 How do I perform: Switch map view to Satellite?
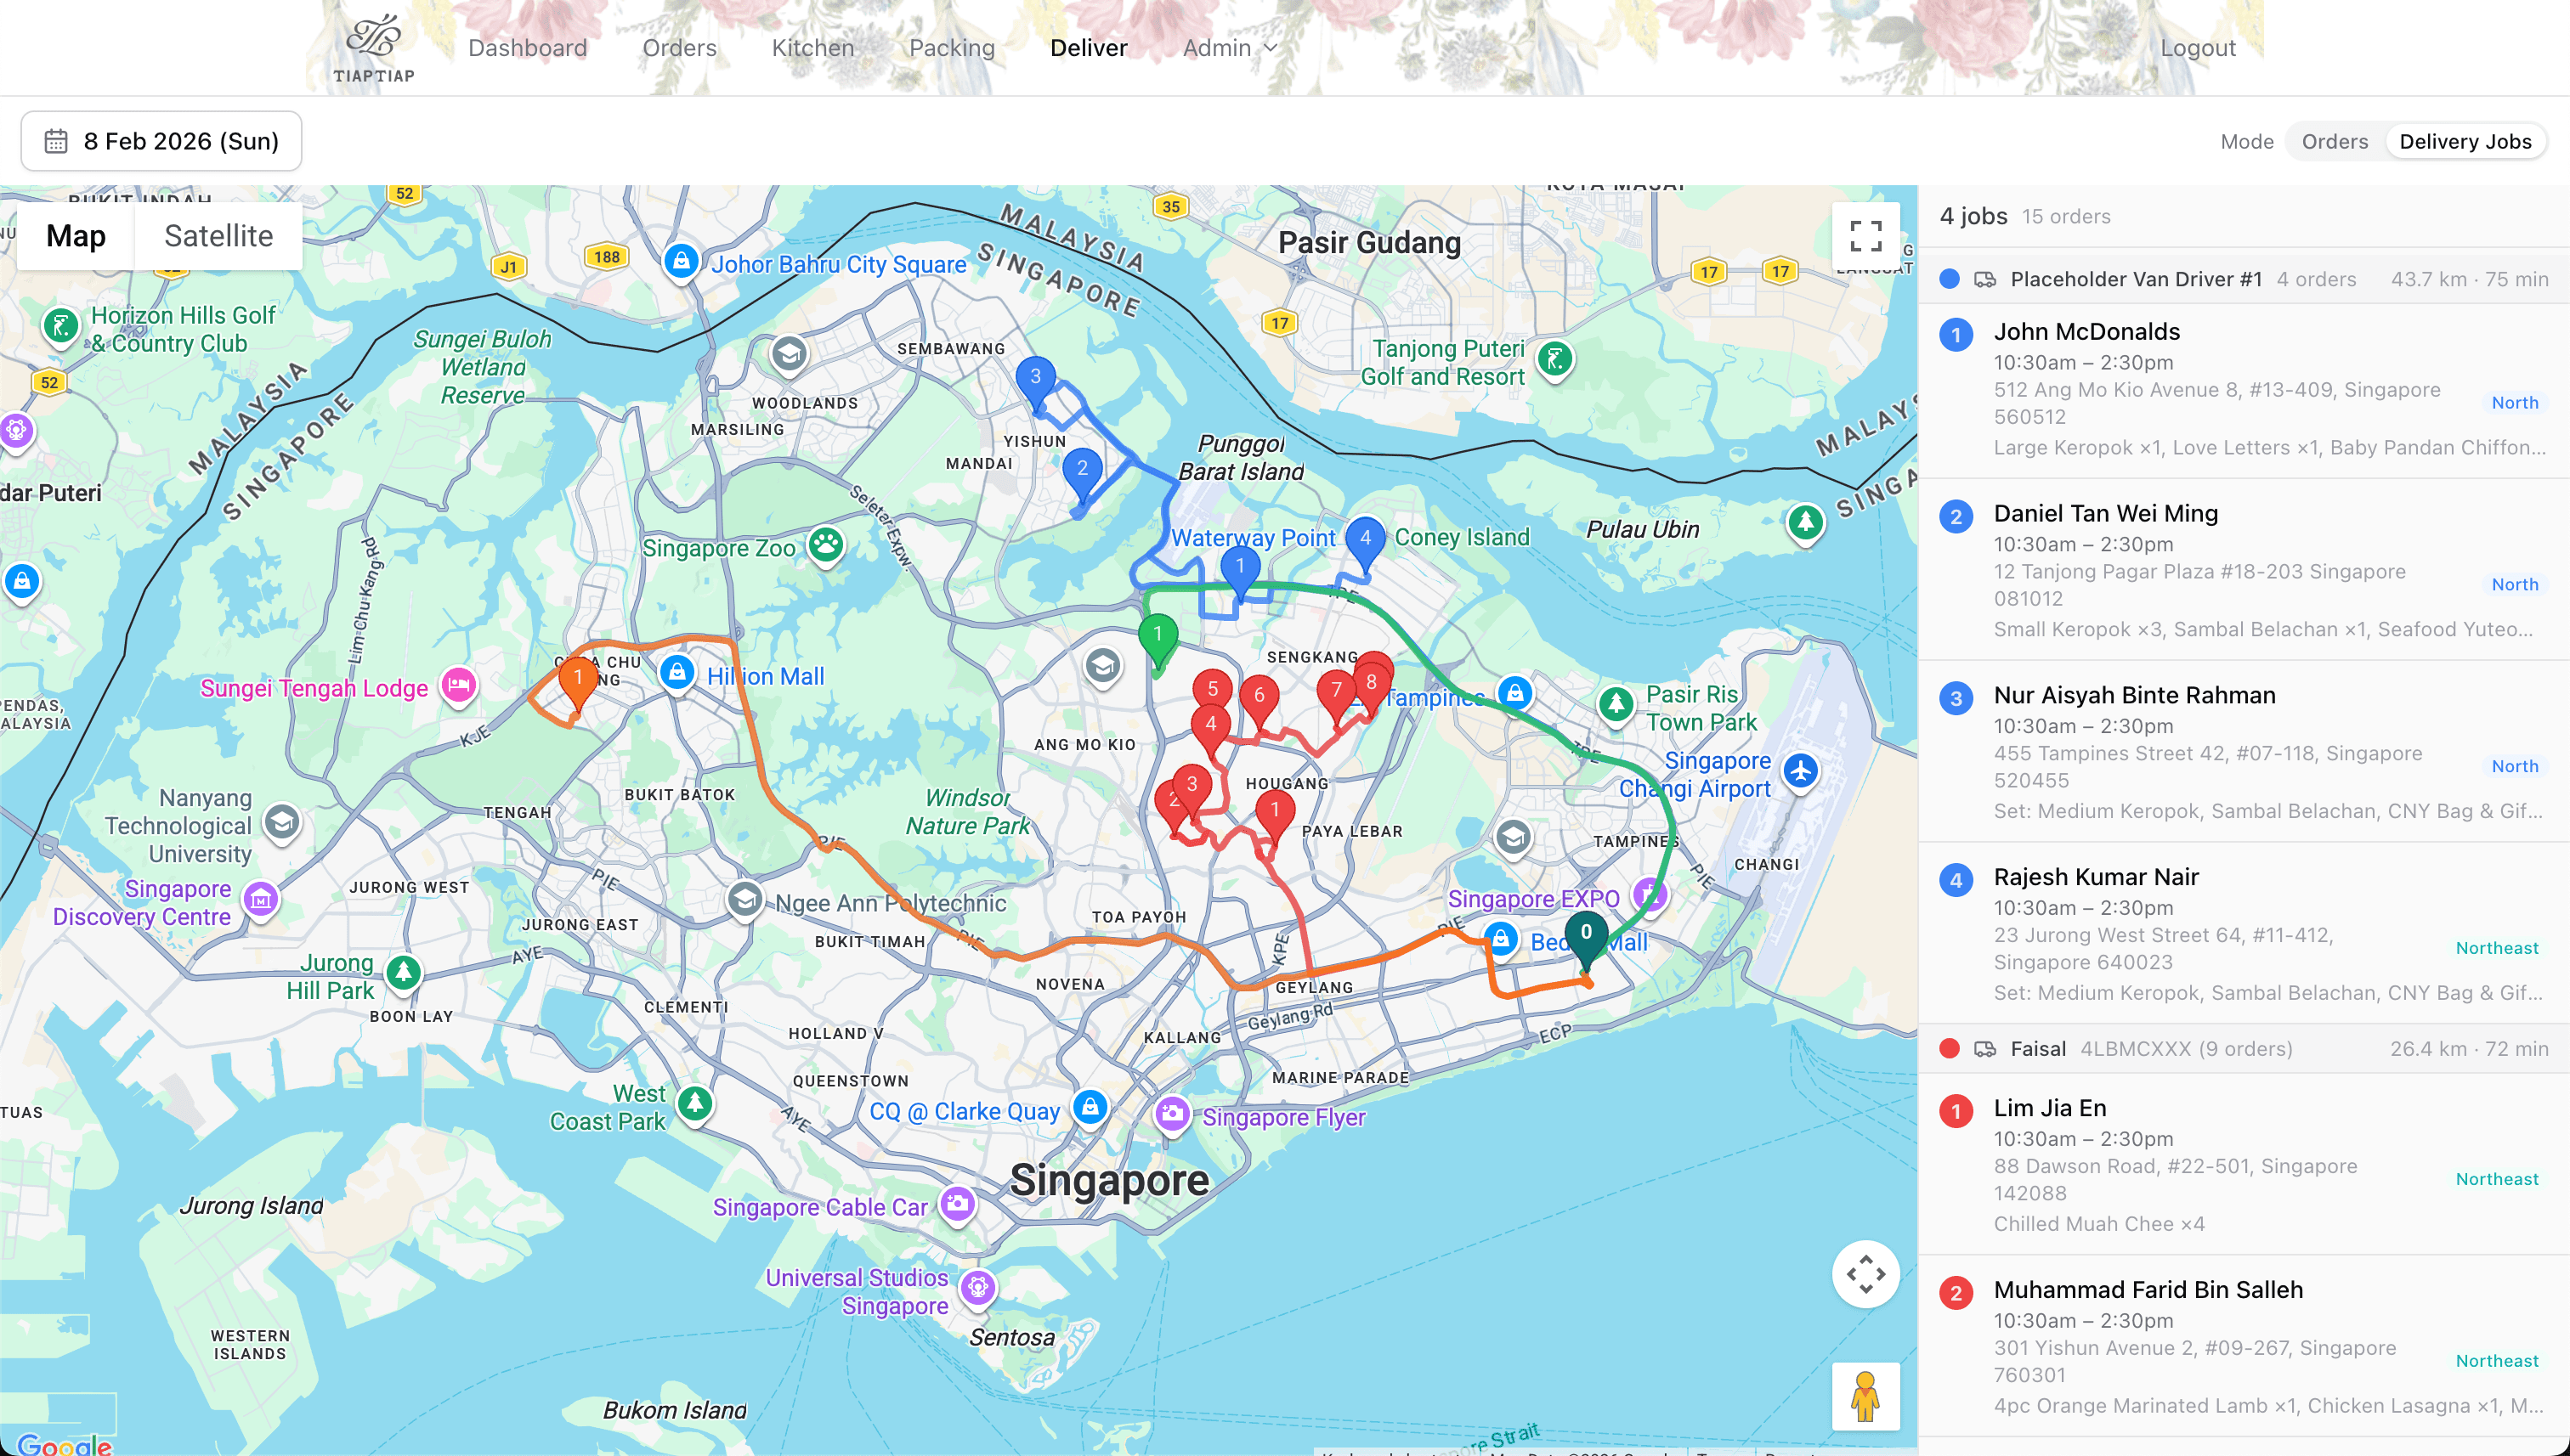(x=218, y=236)
